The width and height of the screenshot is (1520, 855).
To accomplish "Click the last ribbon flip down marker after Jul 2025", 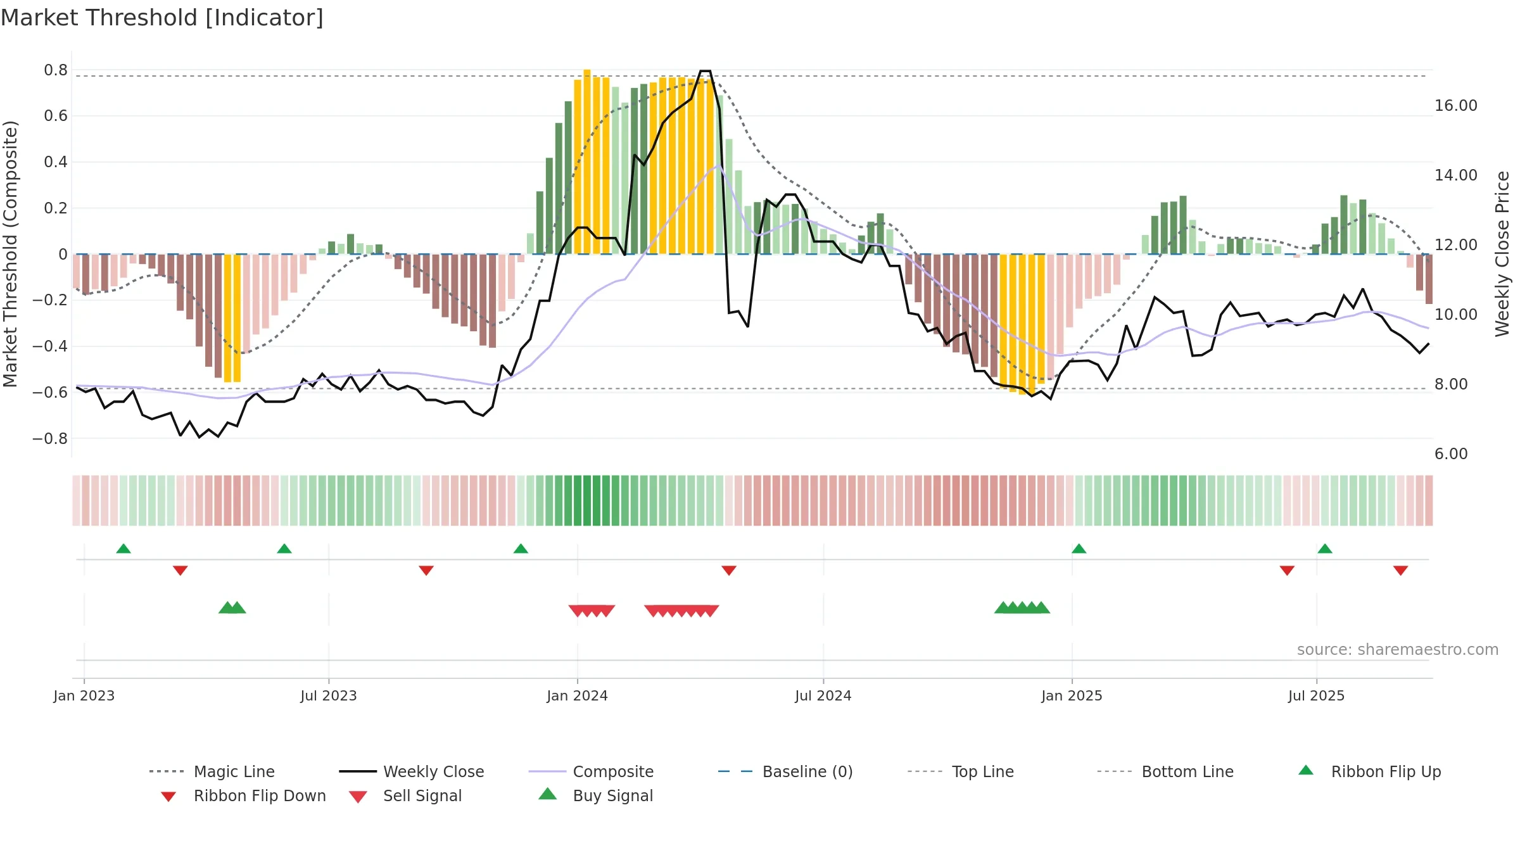I will (x=1401, y=571).
